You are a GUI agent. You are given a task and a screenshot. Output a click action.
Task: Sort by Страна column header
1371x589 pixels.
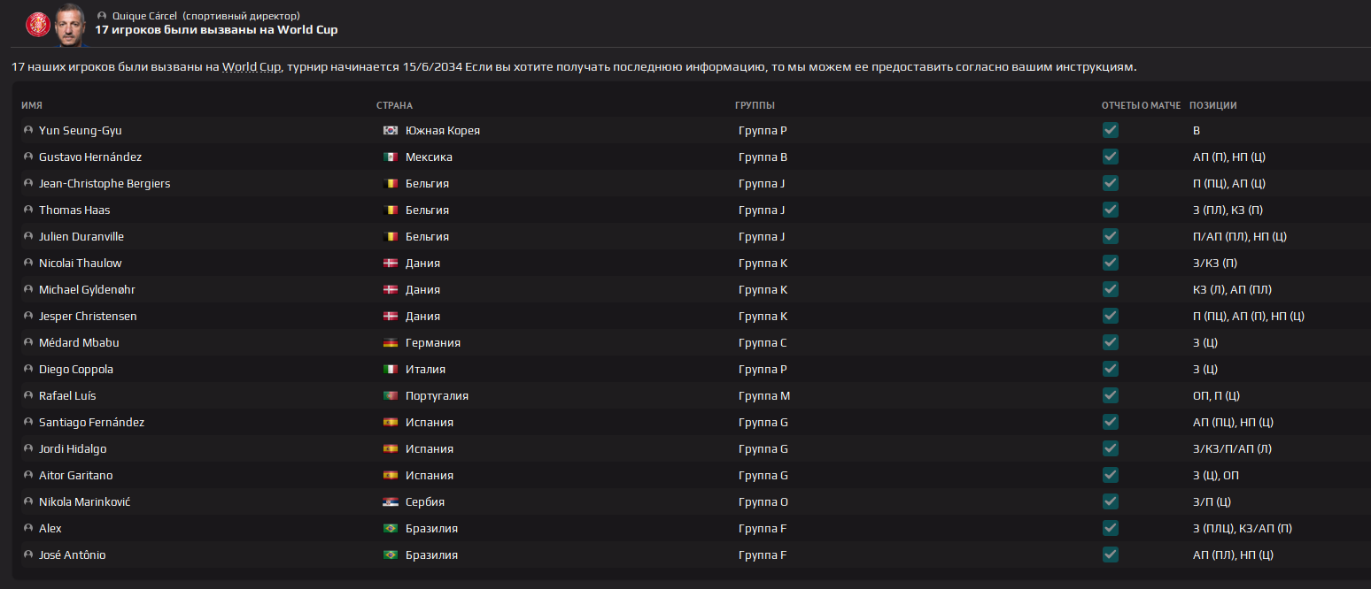[394, 105]
